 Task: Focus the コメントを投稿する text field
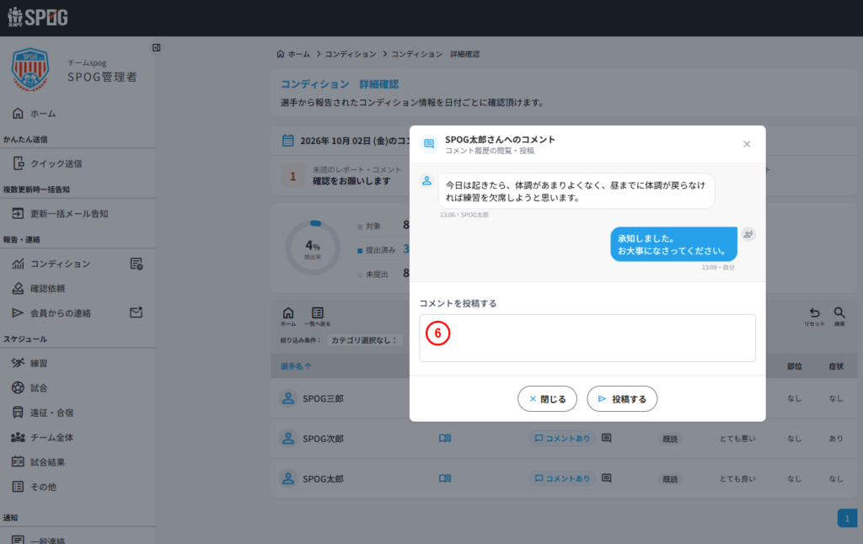[x=587, y=338]
